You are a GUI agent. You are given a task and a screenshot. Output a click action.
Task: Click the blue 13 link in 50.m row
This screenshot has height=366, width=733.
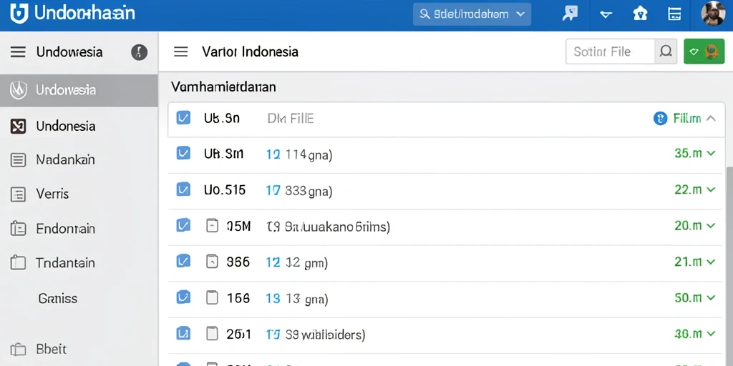click(273, 299)
